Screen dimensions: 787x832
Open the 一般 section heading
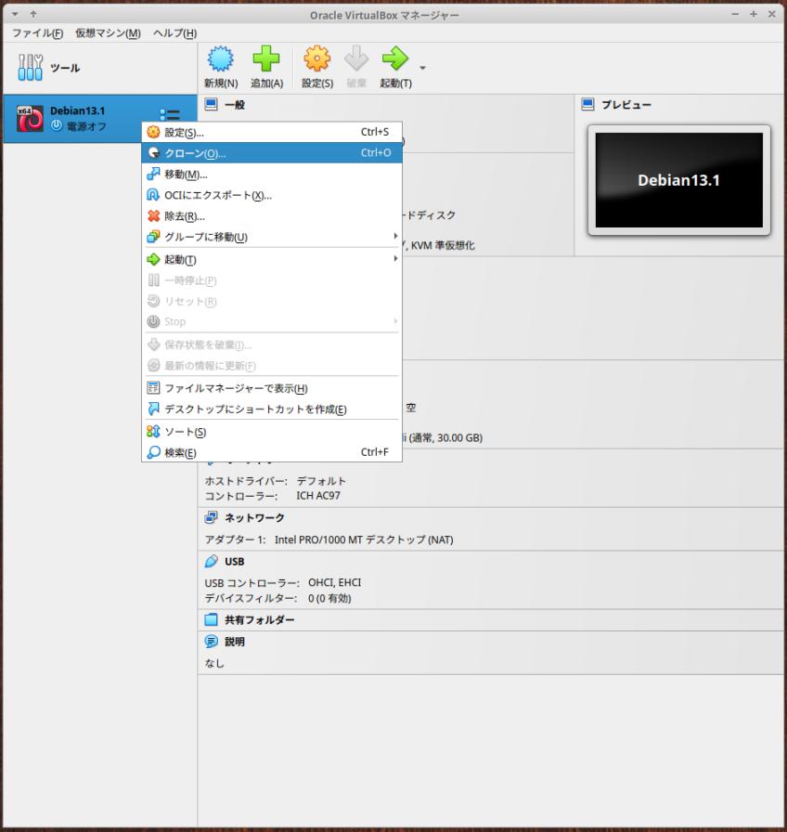tap(235, 105)
